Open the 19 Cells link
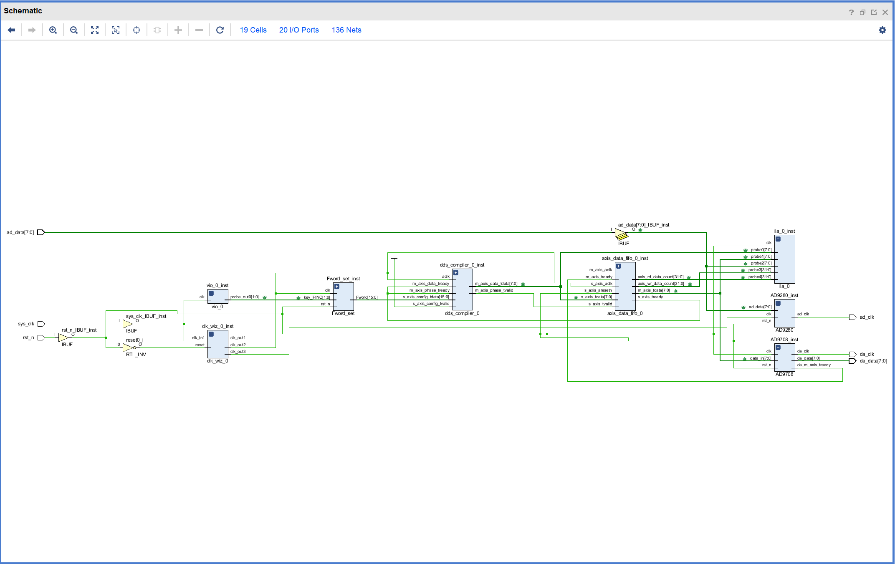This screenshot has width=895, height=564. click(x=253, y=30)
